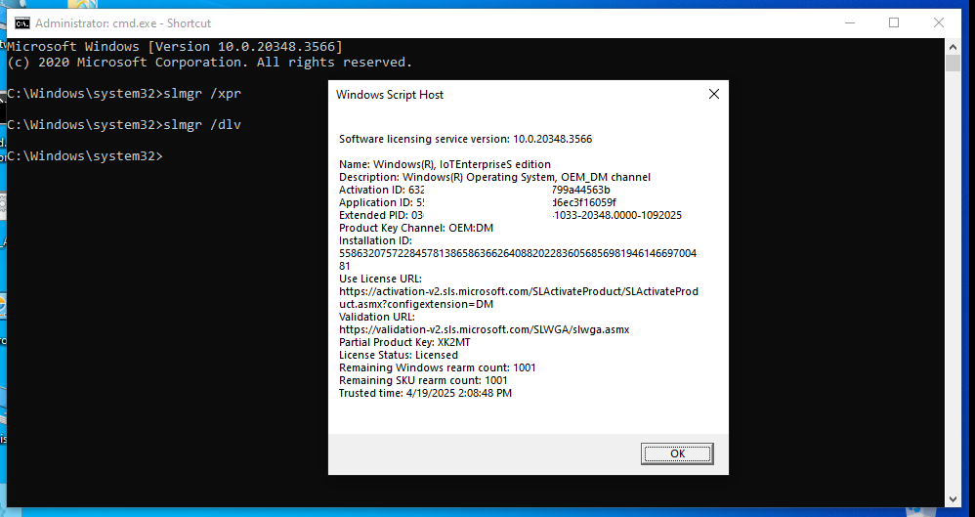Image resolution: width=975 pixels, height=517 pixels.
Task: Click the console vertical scrollbar thumb
Action: (953, 63)
